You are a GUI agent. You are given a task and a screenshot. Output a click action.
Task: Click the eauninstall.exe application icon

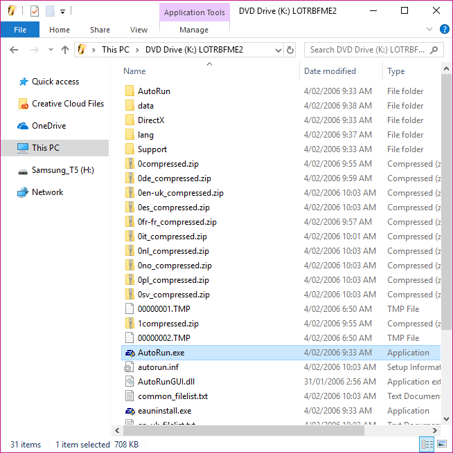[130, 411]
